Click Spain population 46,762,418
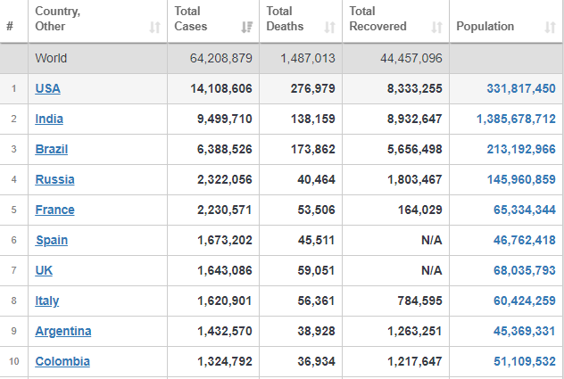This screenshot has width=564, height=379. (x=525, y=240)
